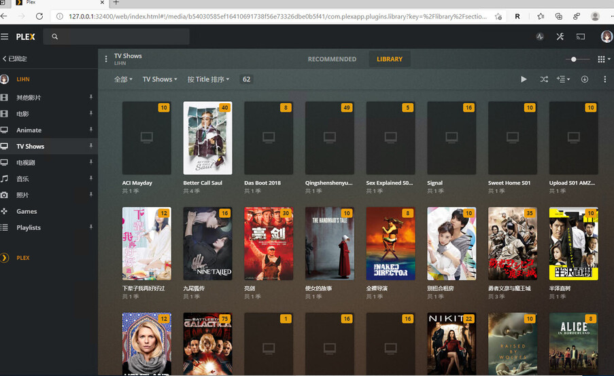This screenshot has height=376, width=614.
Task: Open the Activity pulse icon
Action: point(540,37)
